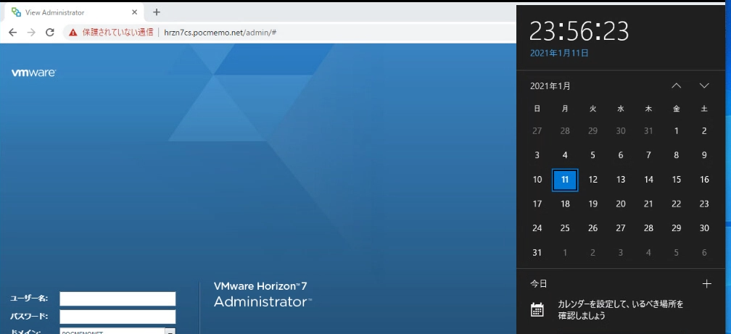This screenshot has width=731, height=334.
Task: Open the ドメイン dropdown arrow
Action: (170, 331)
